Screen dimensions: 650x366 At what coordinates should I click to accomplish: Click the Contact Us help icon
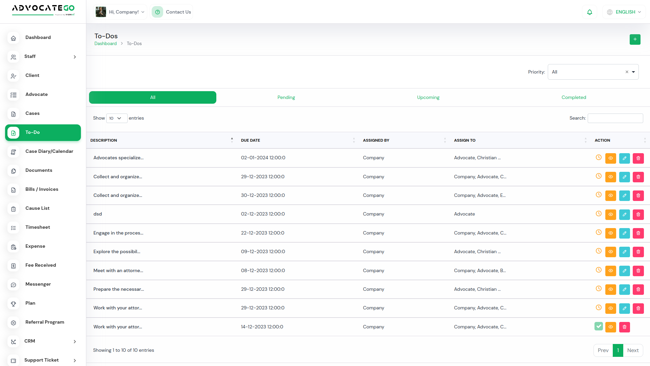[x=157, y=12]
